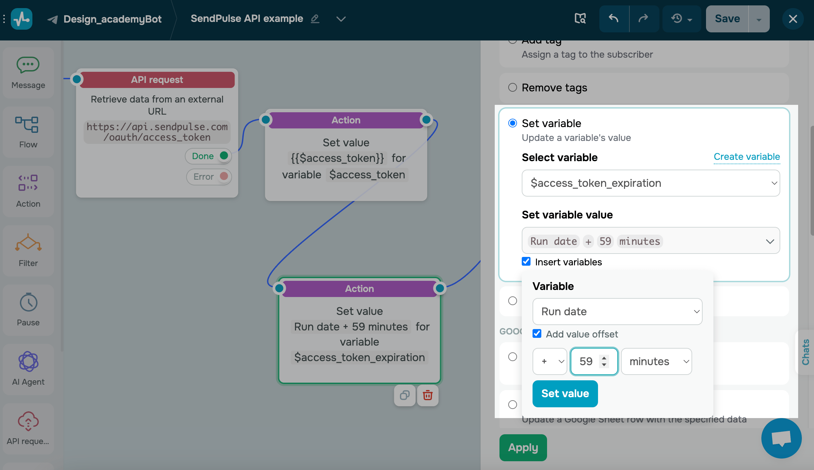The width and height of the screenshot is (814, 470).
Task: Open the minutes unit dropdown
Action: point(656,361)
